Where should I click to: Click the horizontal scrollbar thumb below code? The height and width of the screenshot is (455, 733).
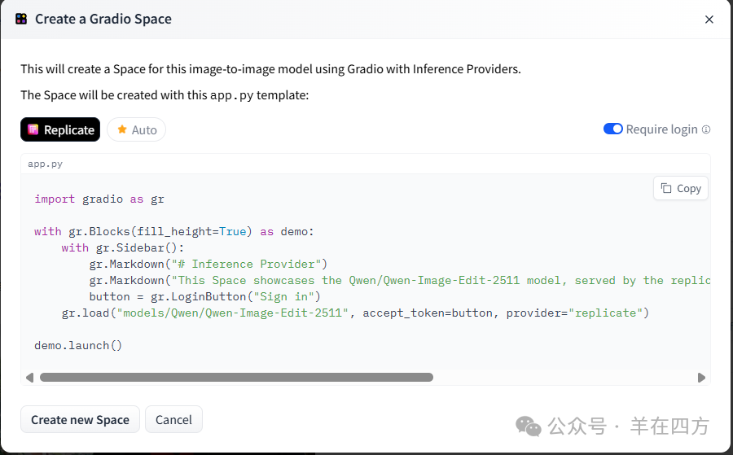click(x=236, y=378)
